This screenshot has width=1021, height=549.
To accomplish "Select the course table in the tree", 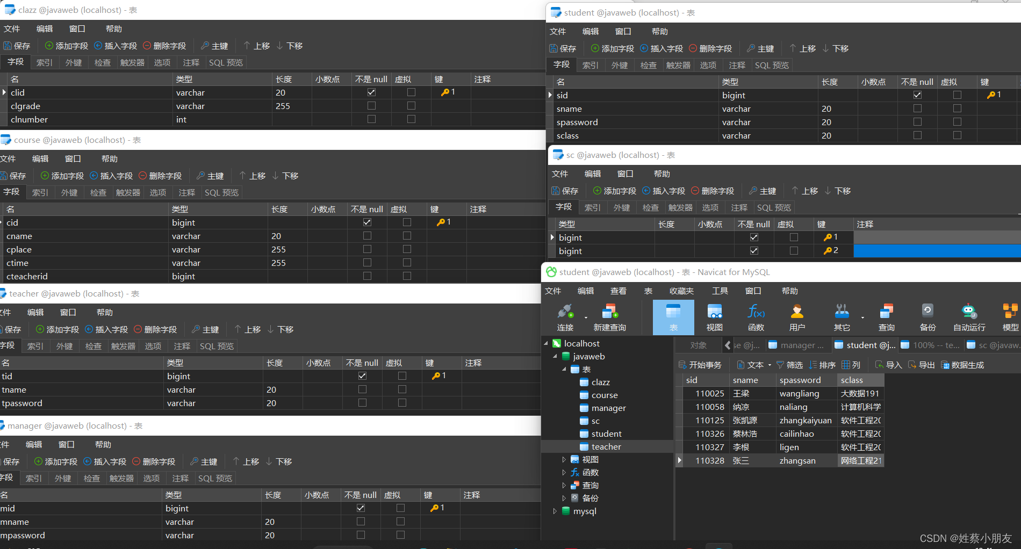I will point(605,395).
